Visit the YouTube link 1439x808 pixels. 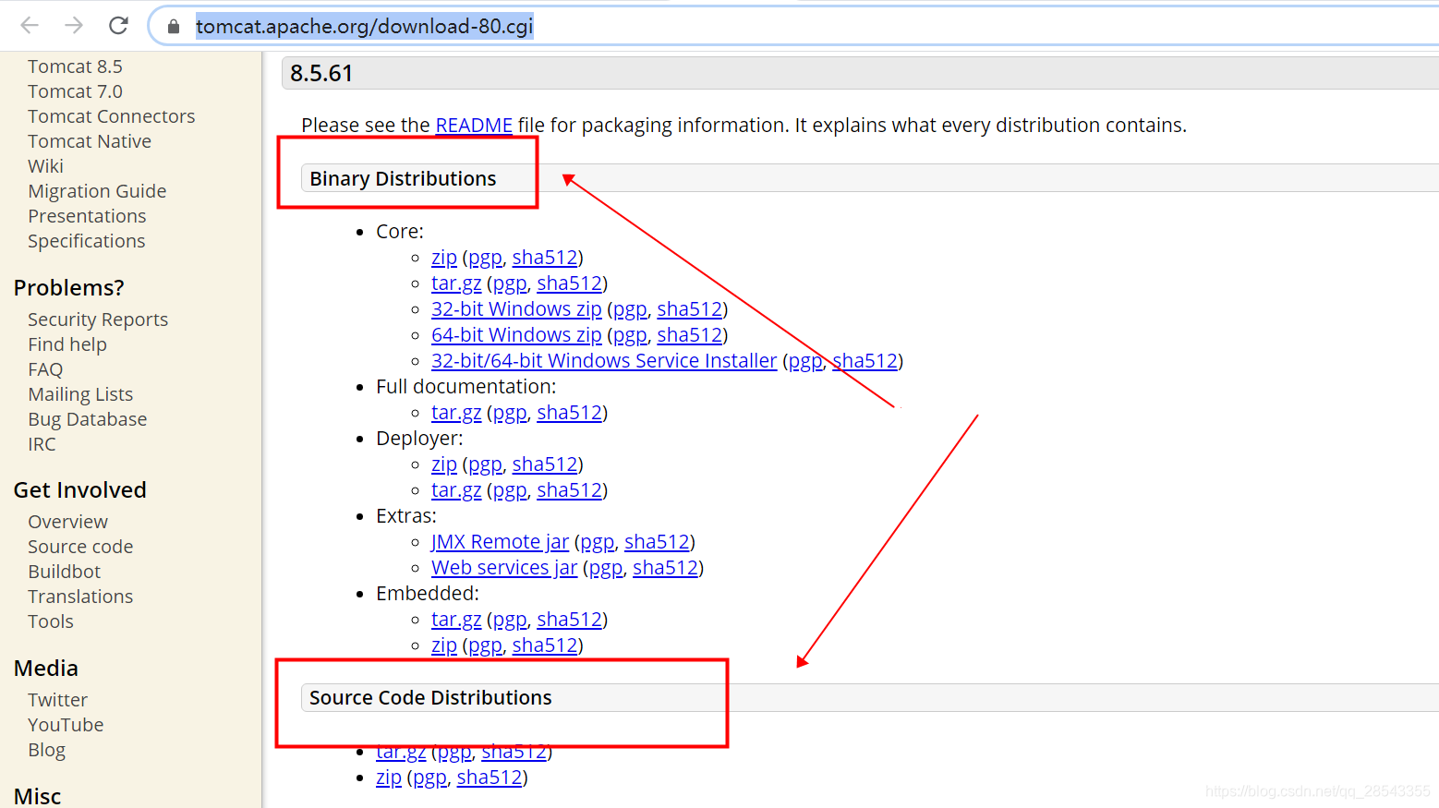(x=66, y=725)
